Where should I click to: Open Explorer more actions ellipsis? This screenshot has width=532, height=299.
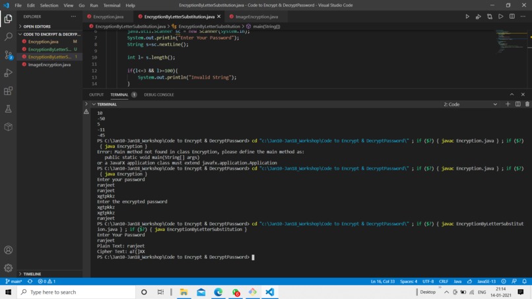(73, 17)
